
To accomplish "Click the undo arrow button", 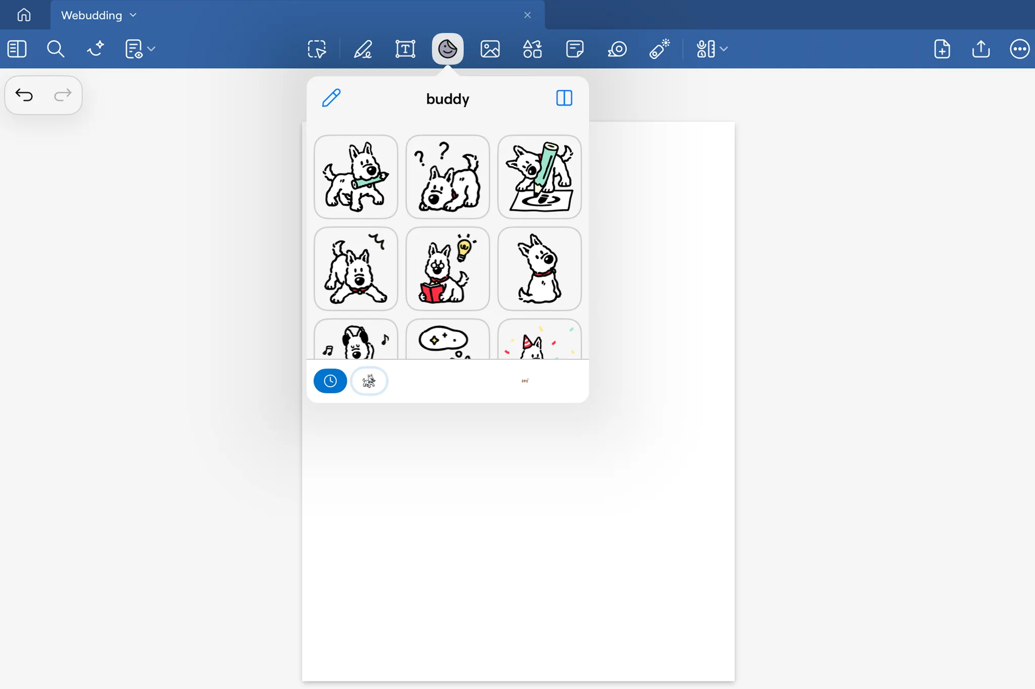I will coord(24,95).
